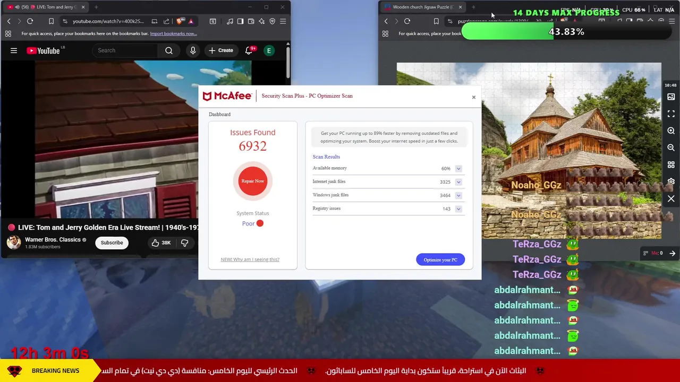Expand the Available memory result

pos(458,169)
